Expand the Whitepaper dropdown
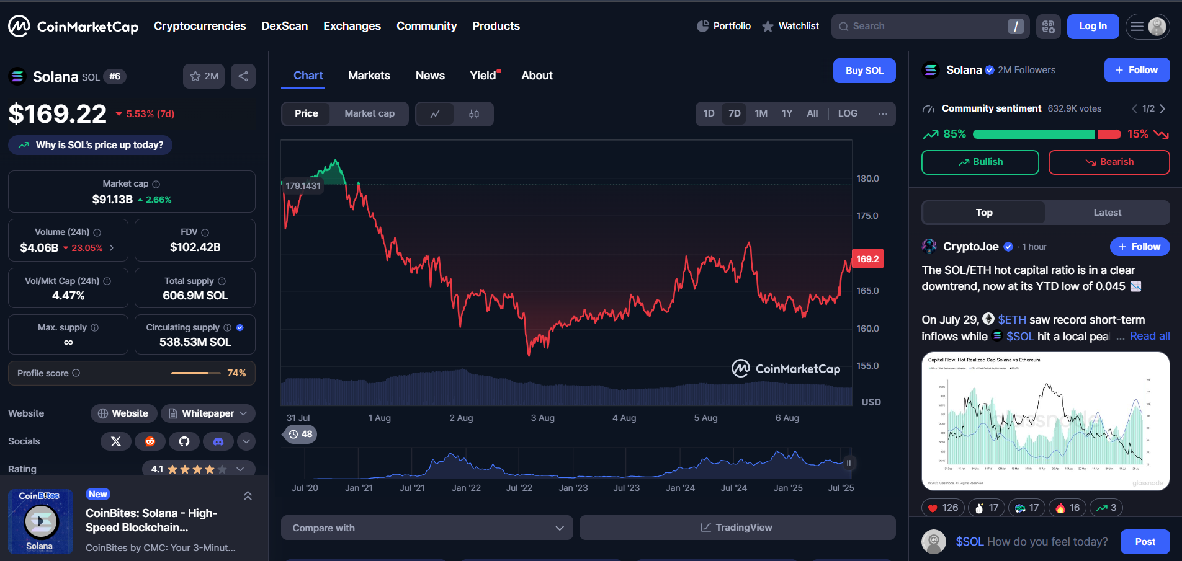The image size is (1182, 561). (x=208, y=413)
